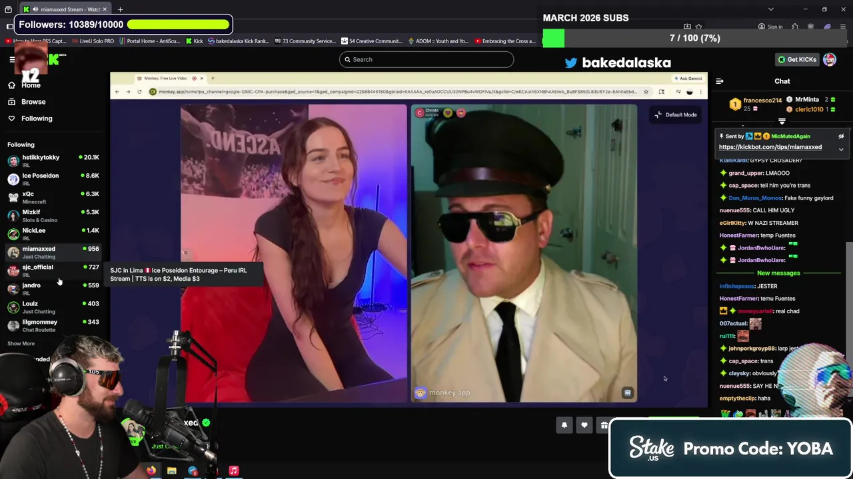Image resolution: width=853 pixels, height=479 pixels.
Task: Open Ice Poseidon's followed channel
Action: 53,179
